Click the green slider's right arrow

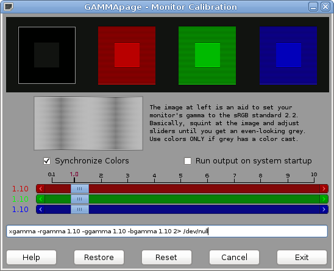click(324, 199)
